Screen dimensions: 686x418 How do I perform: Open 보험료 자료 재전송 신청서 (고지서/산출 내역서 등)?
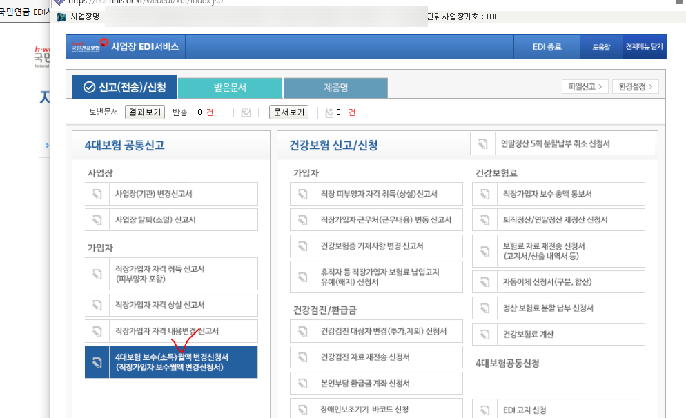pos(559,251)
